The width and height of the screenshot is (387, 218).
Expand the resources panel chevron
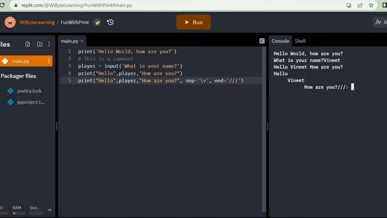(50, 210)
